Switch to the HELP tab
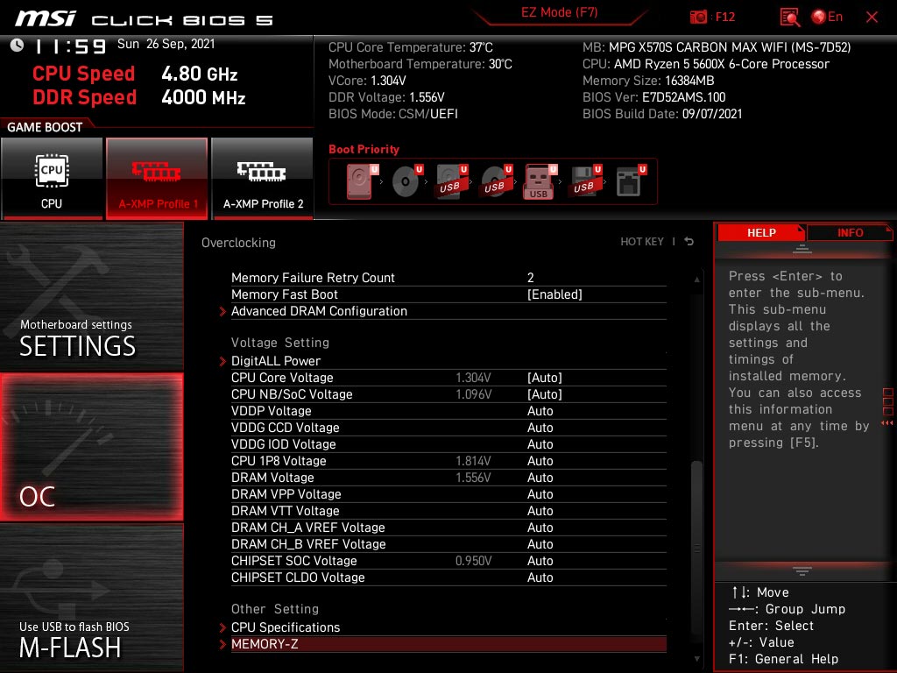This screenshot has width=897, height=673. [x=761, y=232]
